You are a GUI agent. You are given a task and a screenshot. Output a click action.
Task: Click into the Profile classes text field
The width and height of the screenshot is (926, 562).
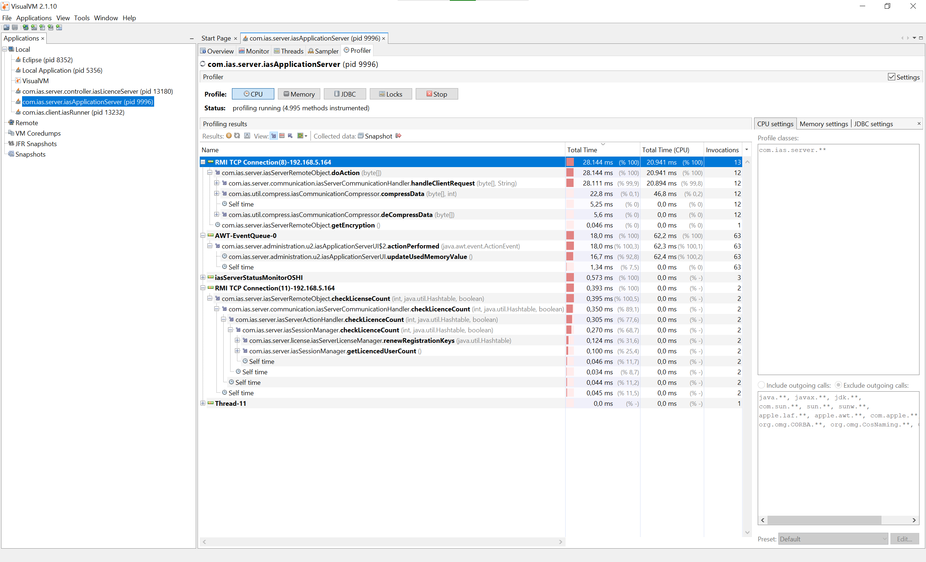[838, 259]
